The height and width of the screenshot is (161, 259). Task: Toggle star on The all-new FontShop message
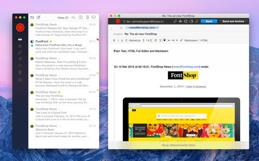click(59, 92)
